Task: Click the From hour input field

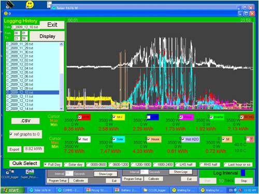Action: pyautogui.click(x=17, y=33)
